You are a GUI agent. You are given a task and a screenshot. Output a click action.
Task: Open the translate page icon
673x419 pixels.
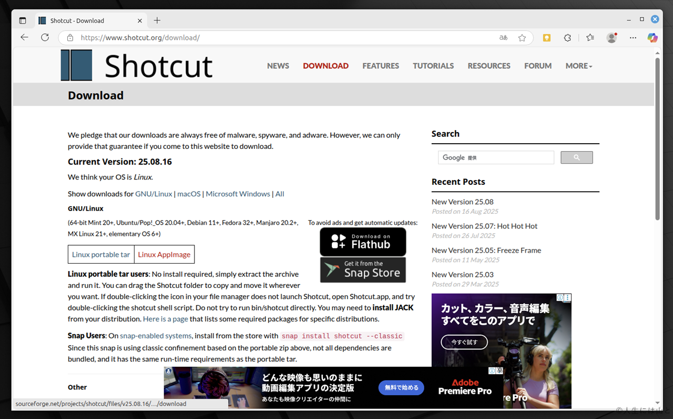(503, 38)
